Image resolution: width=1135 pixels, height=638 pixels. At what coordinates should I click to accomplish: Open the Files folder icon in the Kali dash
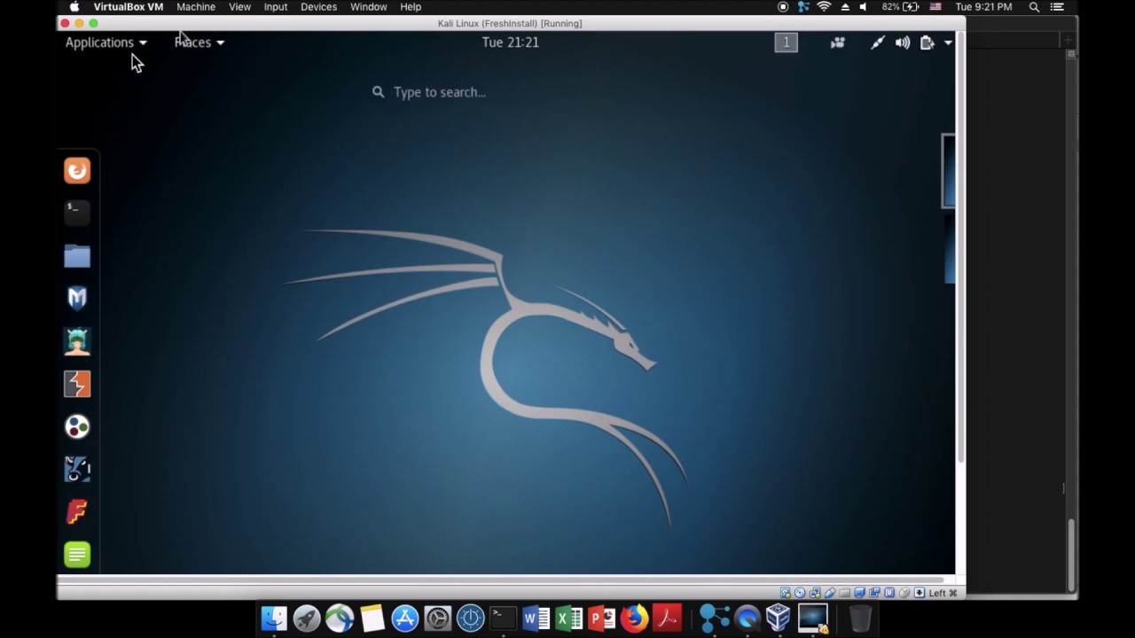coord(77,256)
